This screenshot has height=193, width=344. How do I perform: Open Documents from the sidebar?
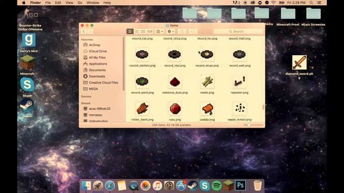[x=95, y=70]
